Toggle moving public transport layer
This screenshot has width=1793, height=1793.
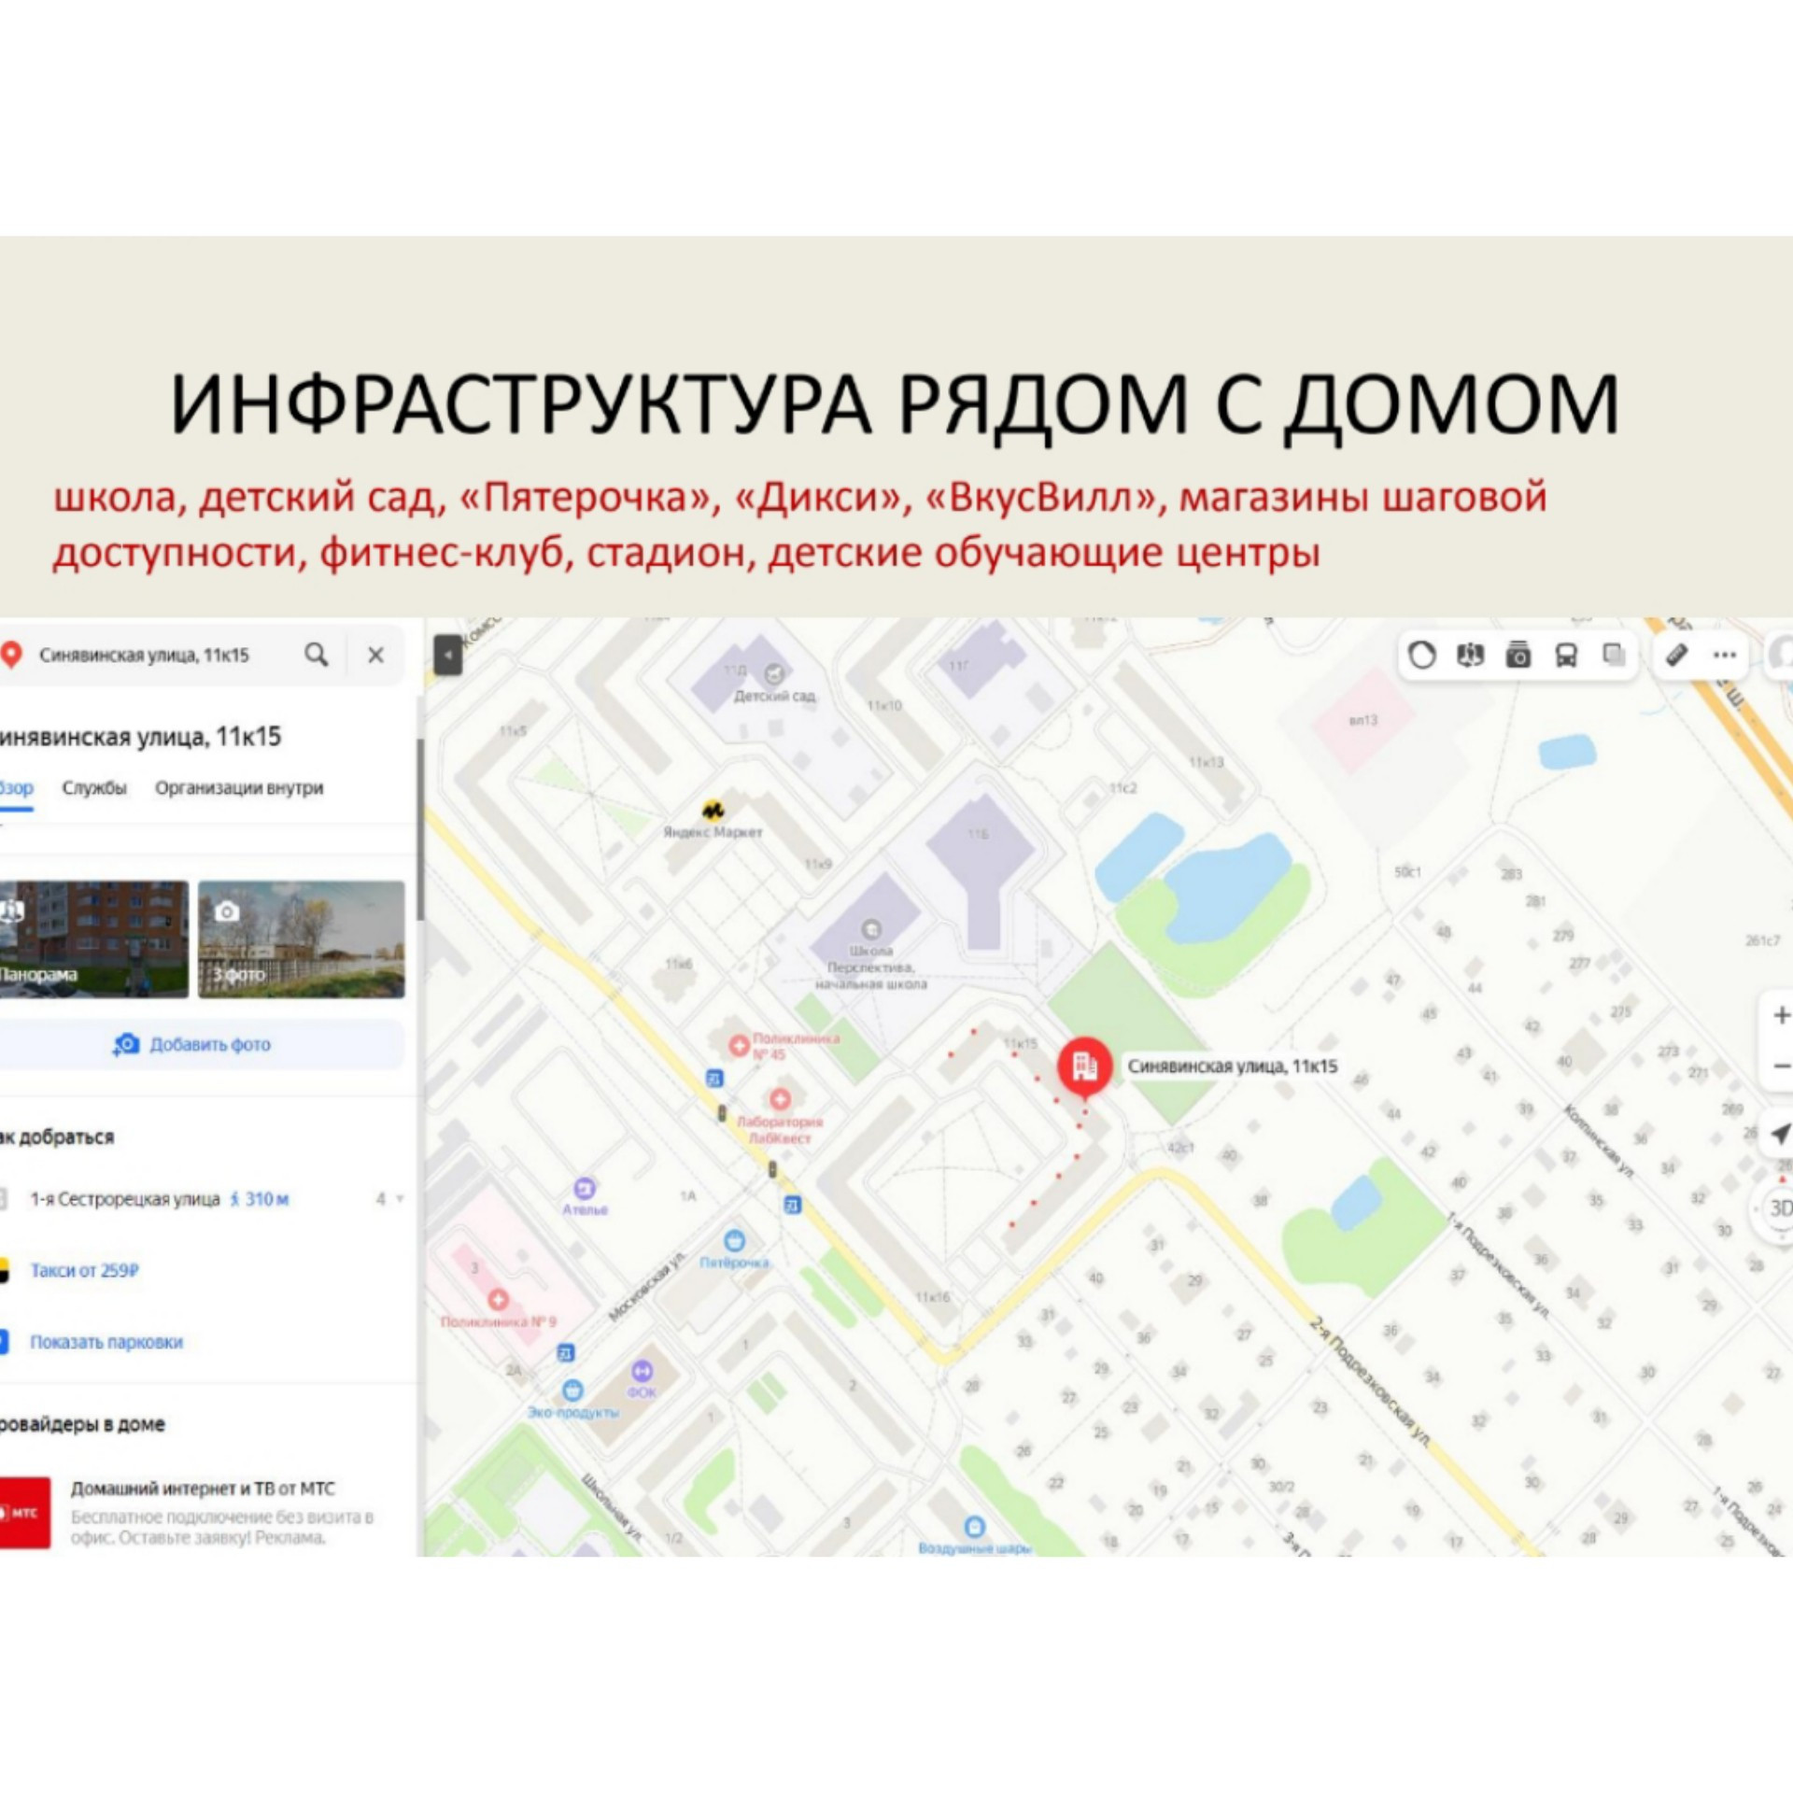click(1566, 656)
